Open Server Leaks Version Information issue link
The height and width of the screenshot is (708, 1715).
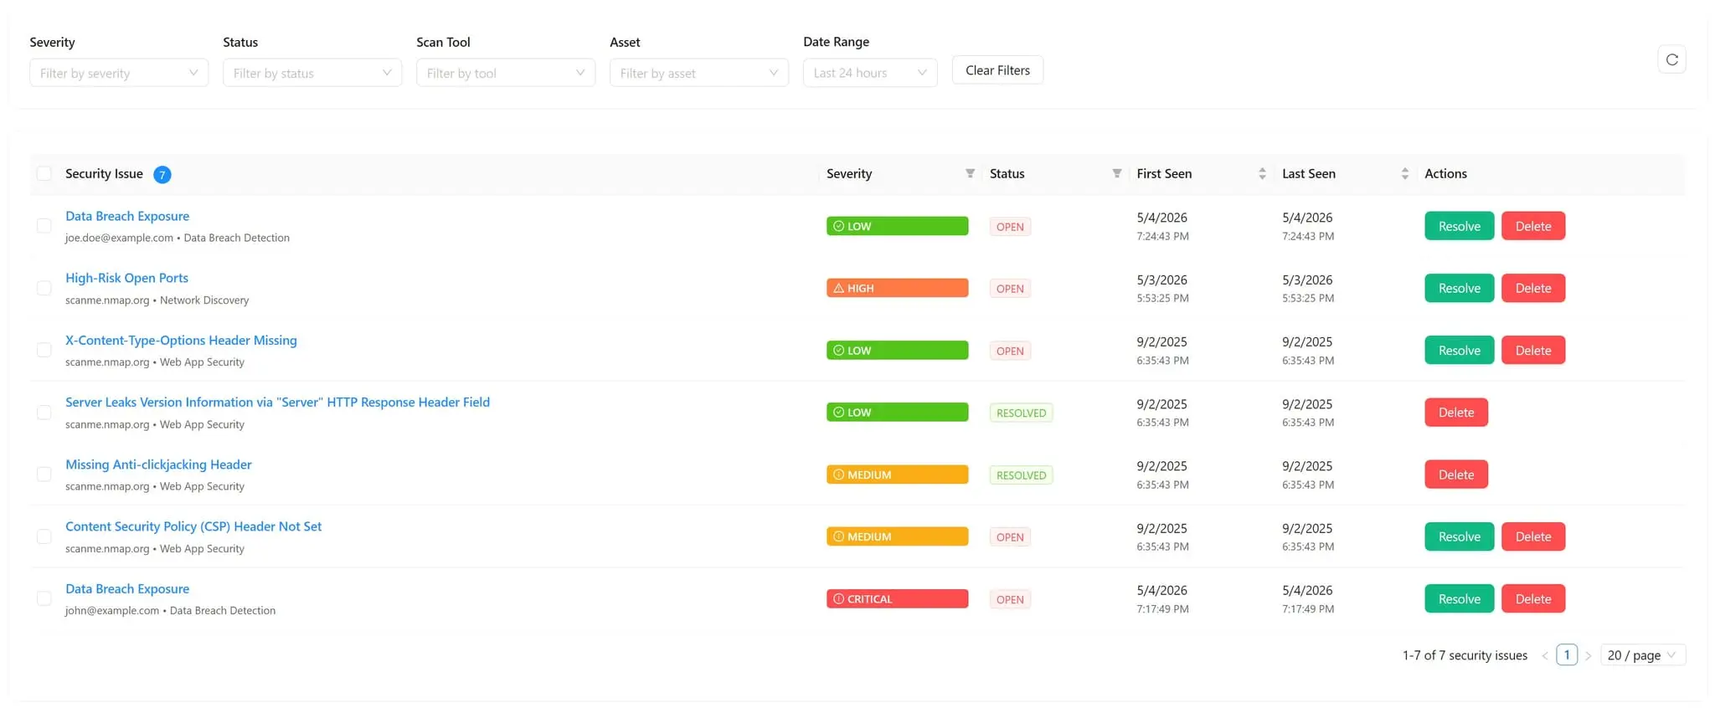[277, 402]
